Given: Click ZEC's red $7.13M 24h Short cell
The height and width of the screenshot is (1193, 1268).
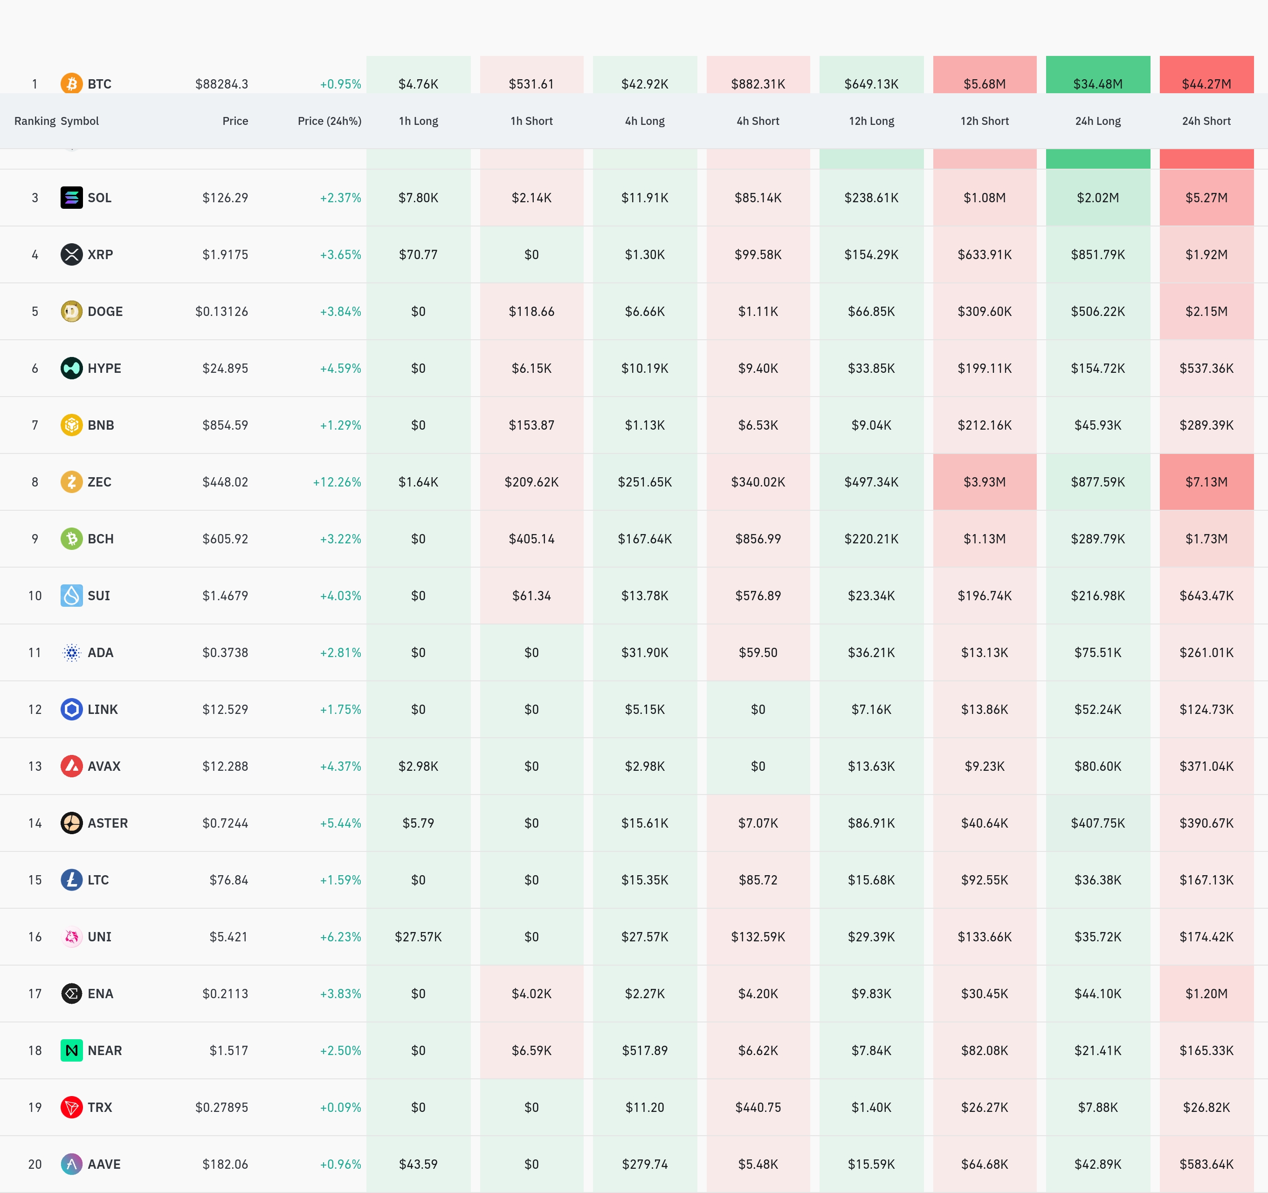Looking at the screenshot, I should point(1206,481).
